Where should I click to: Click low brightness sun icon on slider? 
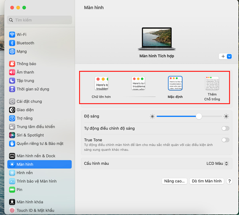tap(152, 116)
